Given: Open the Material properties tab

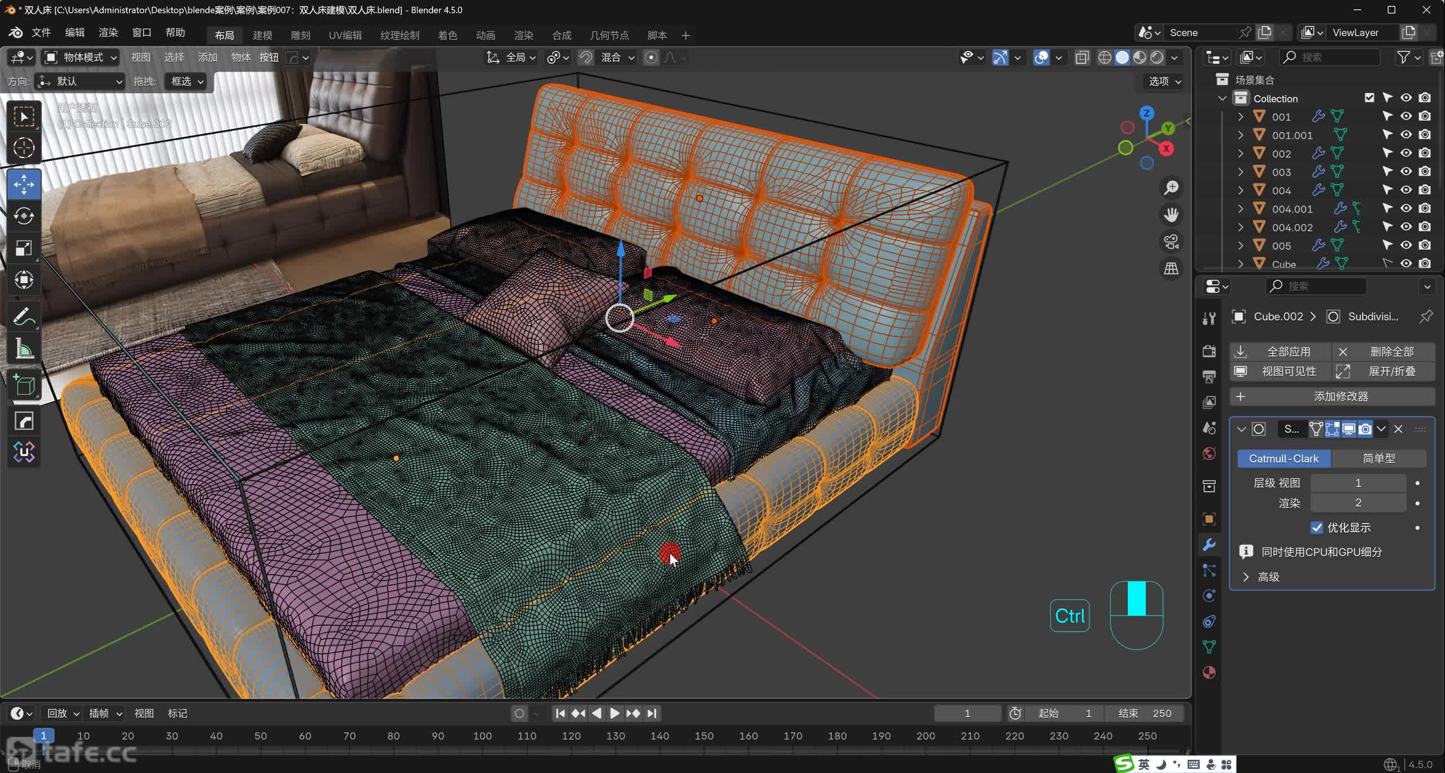Looking at the screenshot, I should click(x=1209, y=673).
